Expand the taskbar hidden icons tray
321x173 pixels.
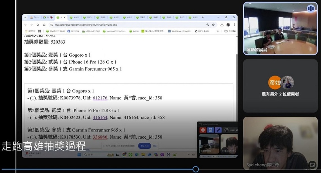pyautogui.click(x=189, y=155)
